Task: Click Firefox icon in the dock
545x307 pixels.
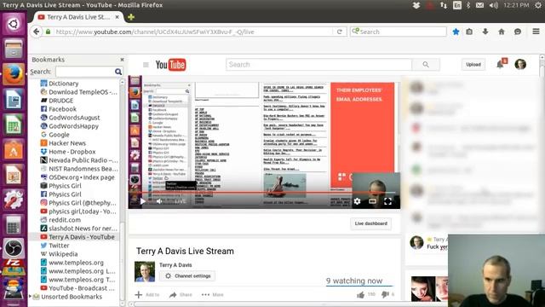Action: click(14, 74)
